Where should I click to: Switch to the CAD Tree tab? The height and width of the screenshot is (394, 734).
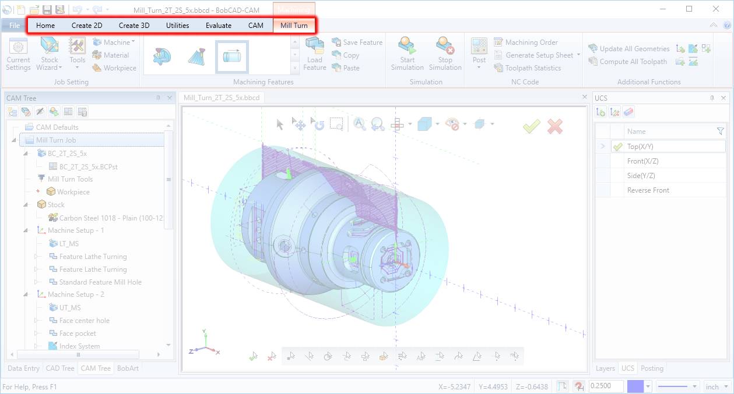[x=60, y=368]
